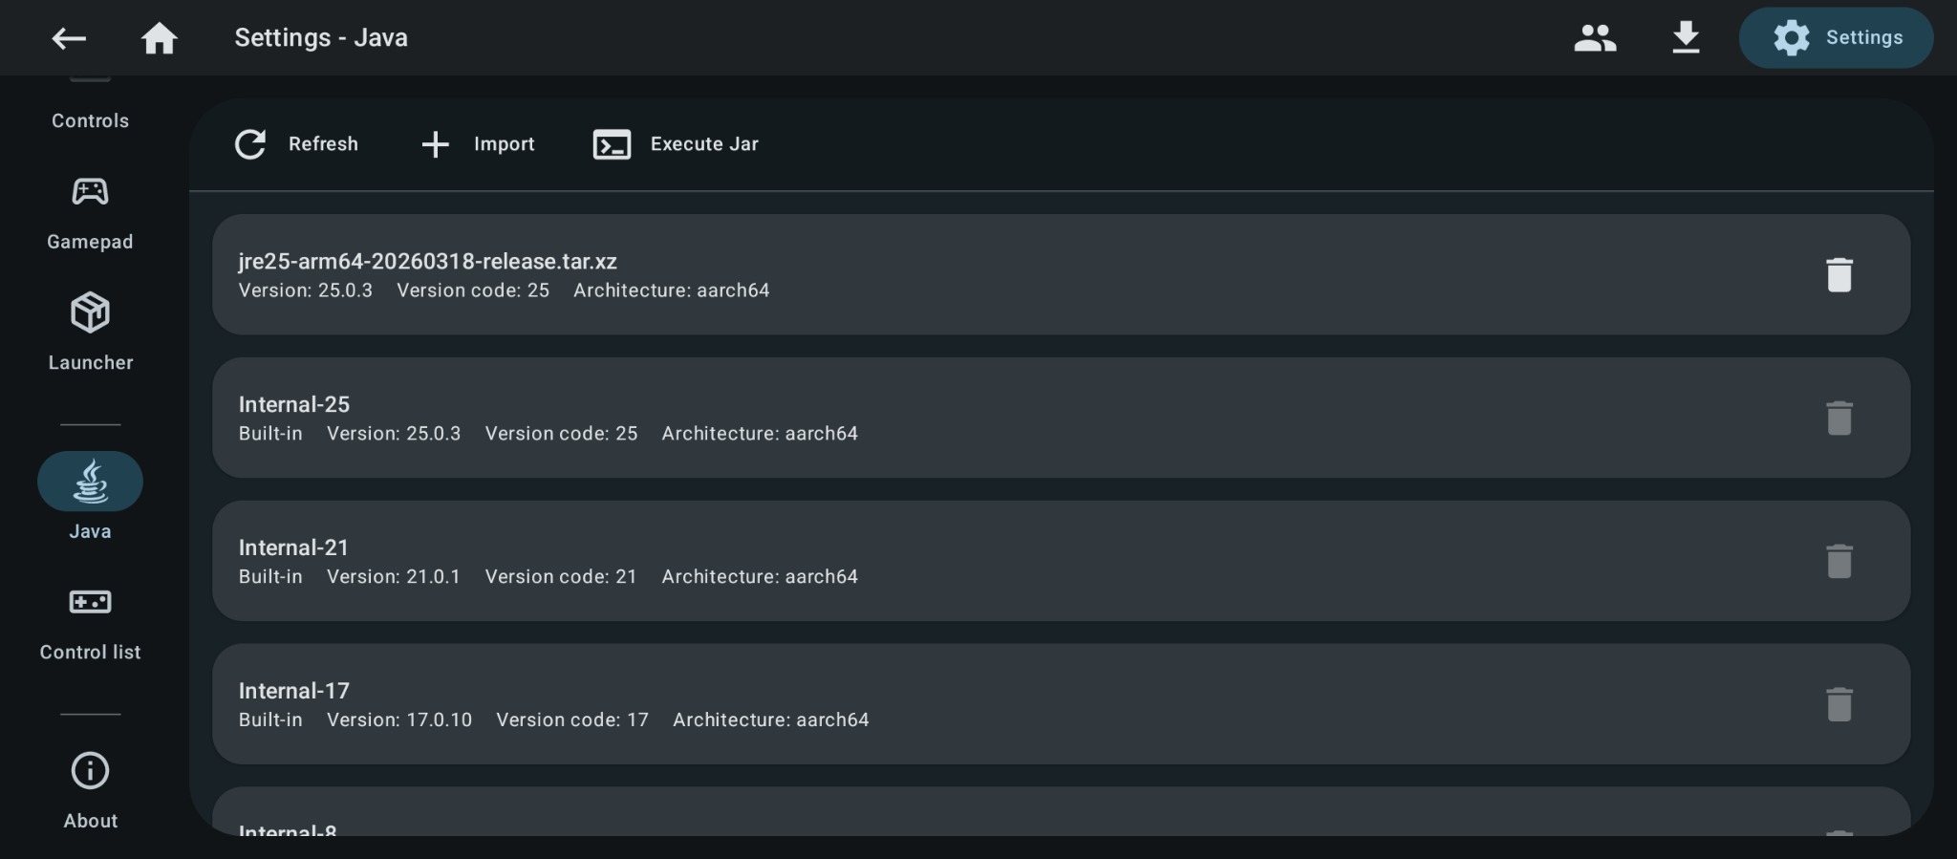The width and height of the screenshot is (1957, 859).
Task: Click the Refresh circular arrow icon
Action: [x=250, y=144]
